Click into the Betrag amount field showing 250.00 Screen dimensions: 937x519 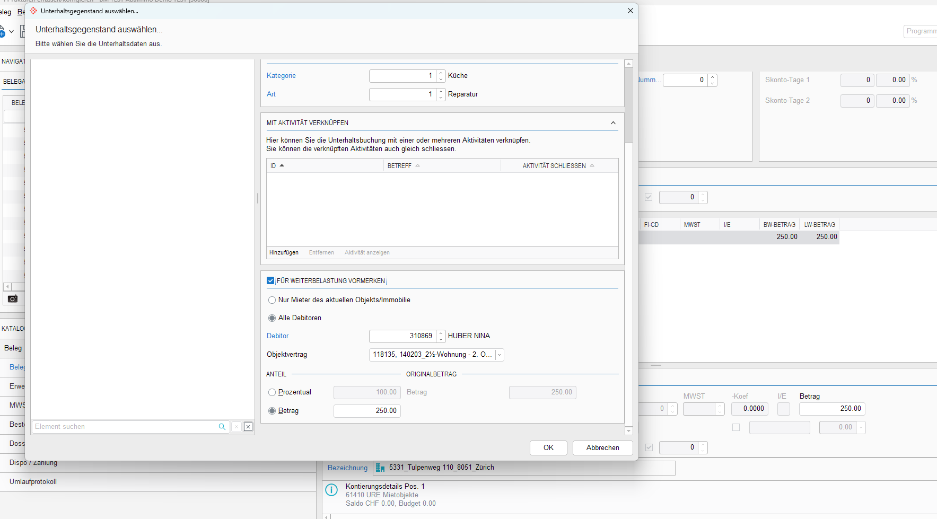(x=367, y=411)
